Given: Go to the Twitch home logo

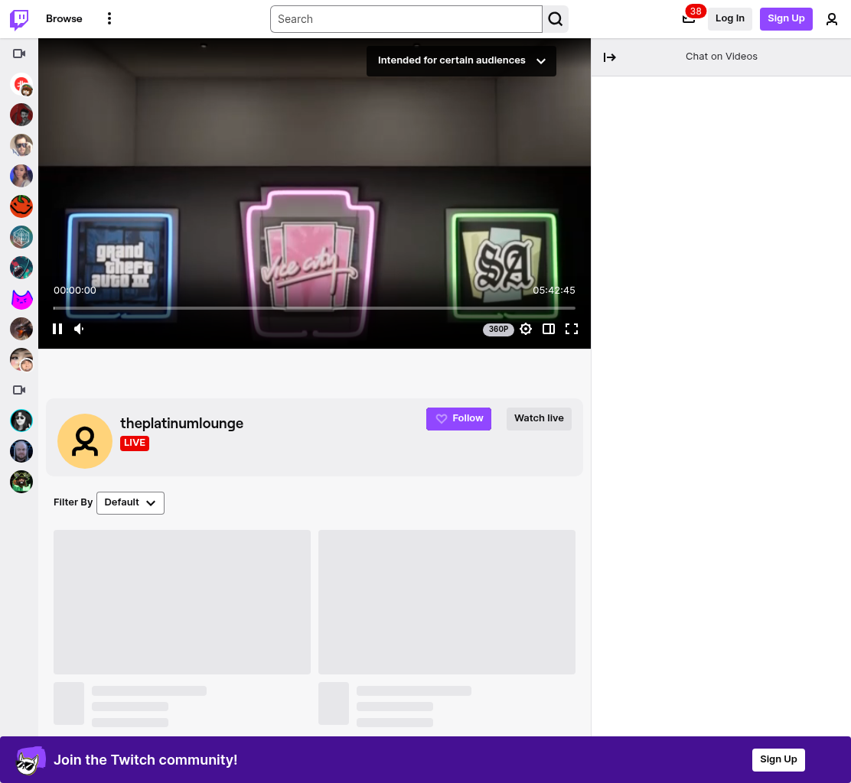Looking at the screenshot, I should [x=19, y=19].
